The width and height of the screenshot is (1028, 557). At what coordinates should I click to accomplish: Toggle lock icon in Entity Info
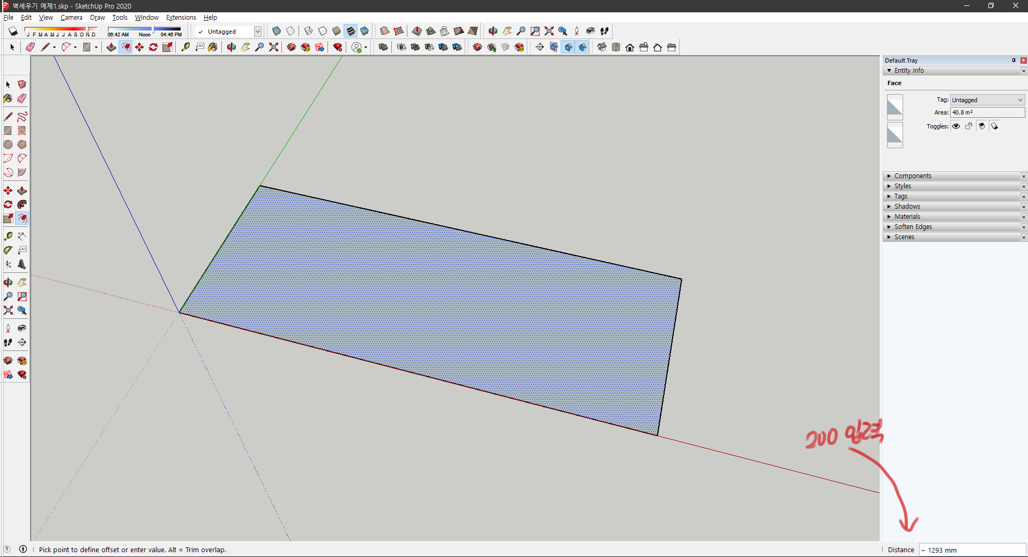pos(969,126)
